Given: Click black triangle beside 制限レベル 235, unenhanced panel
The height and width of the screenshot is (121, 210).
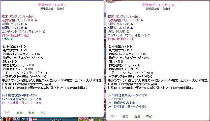Looking at the screenshot, I should click(x=26, y=24).
